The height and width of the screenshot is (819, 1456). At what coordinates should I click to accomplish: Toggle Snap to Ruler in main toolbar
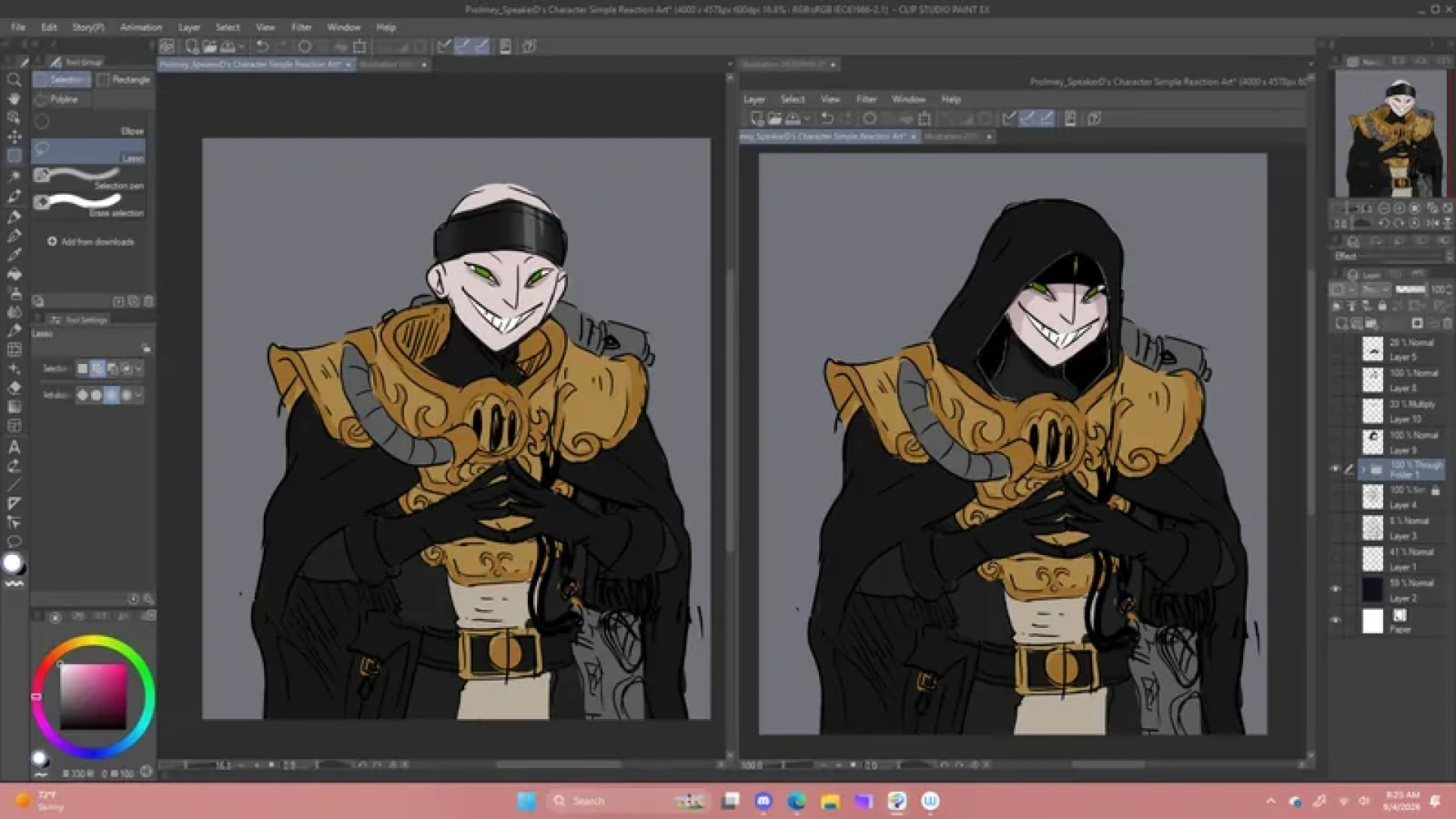tap(444, 46)
